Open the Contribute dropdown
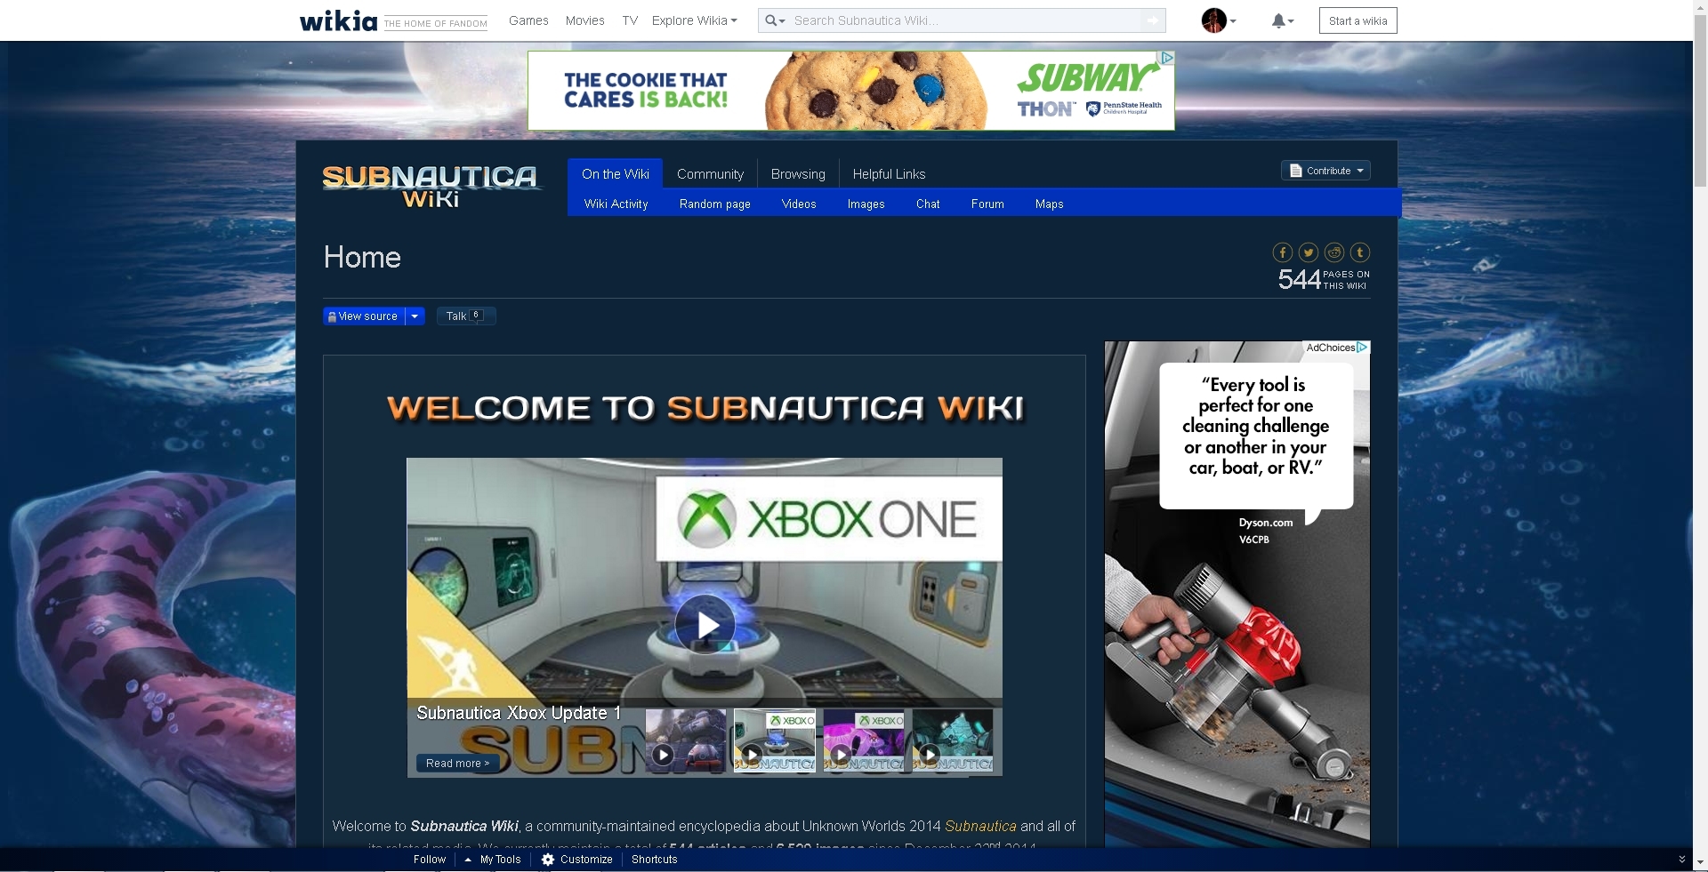Image resolution: width=1708 pixels, height=872 pixels. (x=1325, y=171)
